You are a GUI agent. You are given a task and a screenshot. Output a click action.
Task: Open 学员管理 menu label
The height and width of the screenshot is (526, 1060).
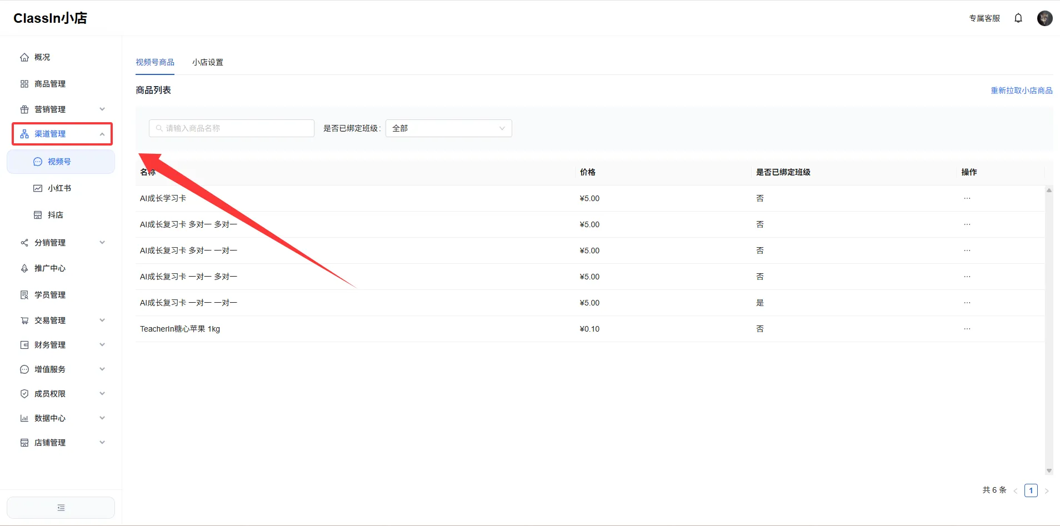pos(50,295)
